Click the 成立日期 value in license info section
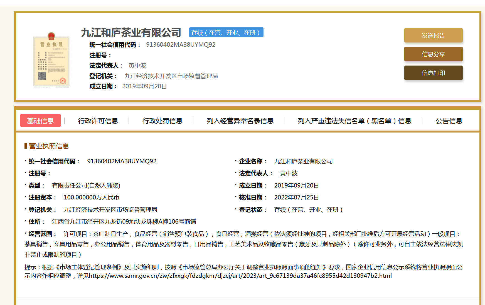The height and width of the screenshot is (305, 485). click(297, 186)
